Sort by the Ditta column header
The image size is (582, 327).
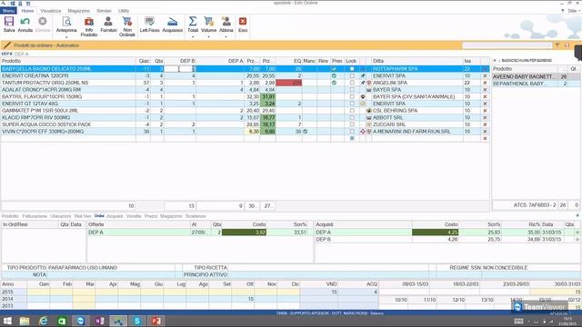417,61
